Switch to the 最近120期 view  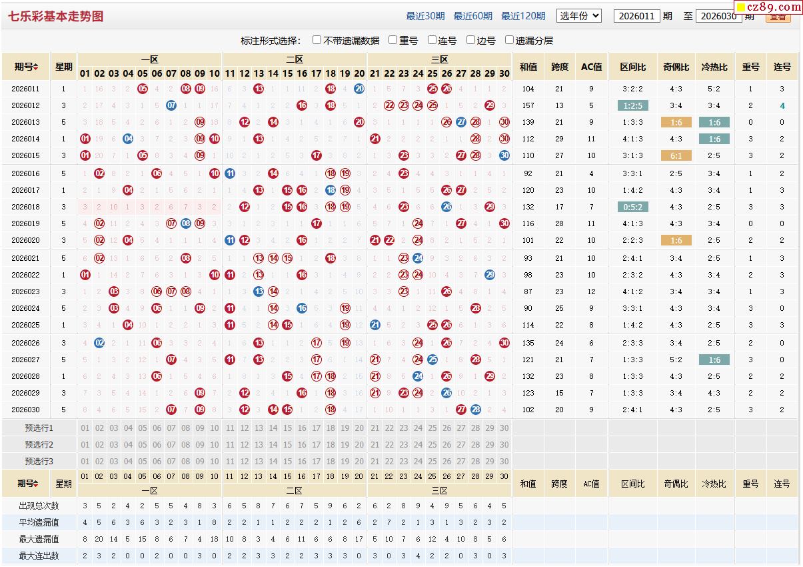pyautogui.click(x=523, y=17)
